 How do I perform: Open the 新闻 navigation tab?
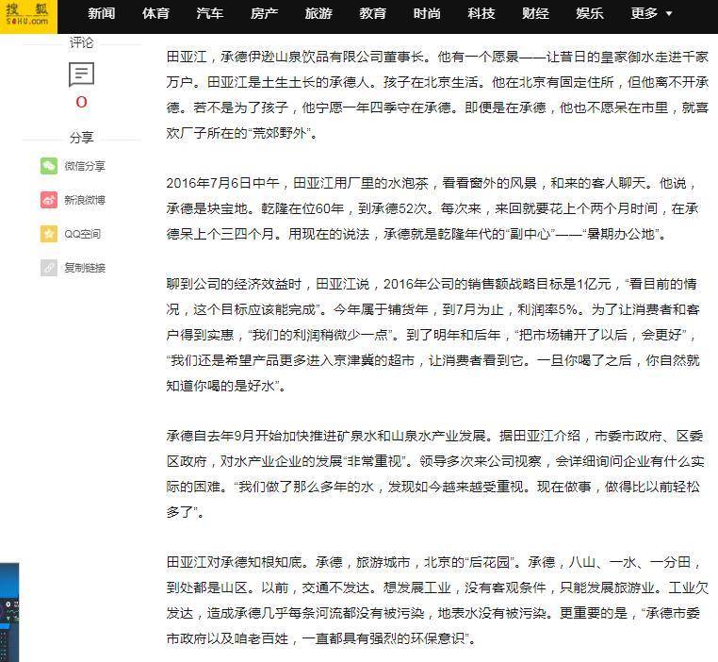click(102, 14)
